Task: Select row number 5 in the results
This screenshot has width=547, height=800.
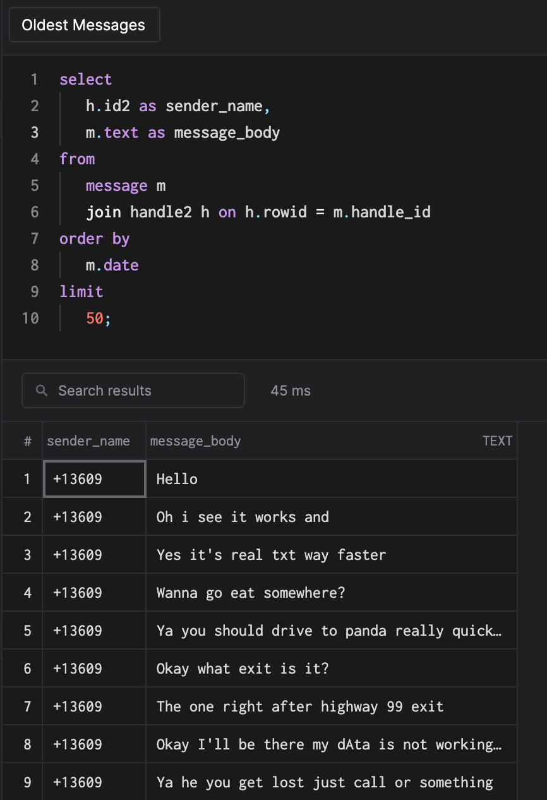Action: [x=27, y=631]
